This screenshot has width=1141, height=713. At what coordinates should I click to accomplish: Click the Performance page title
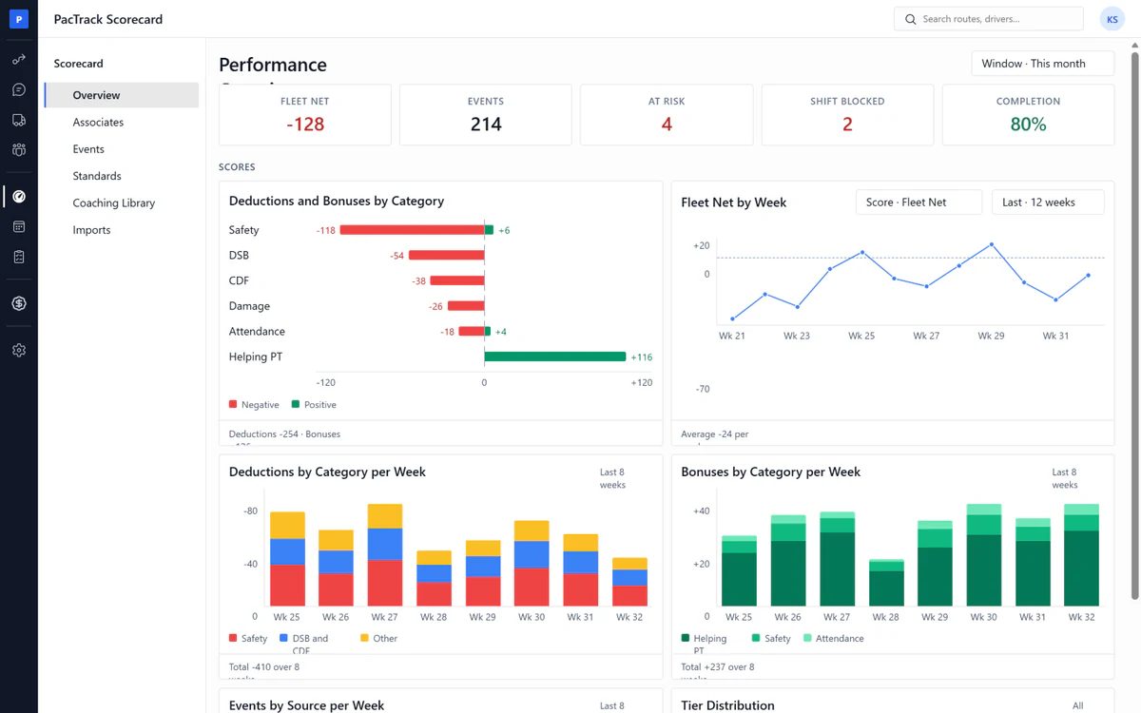coord(273,65)
